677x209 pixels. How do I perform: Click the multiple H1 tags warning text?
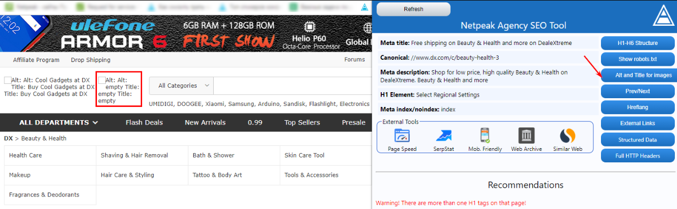(451, 203)
